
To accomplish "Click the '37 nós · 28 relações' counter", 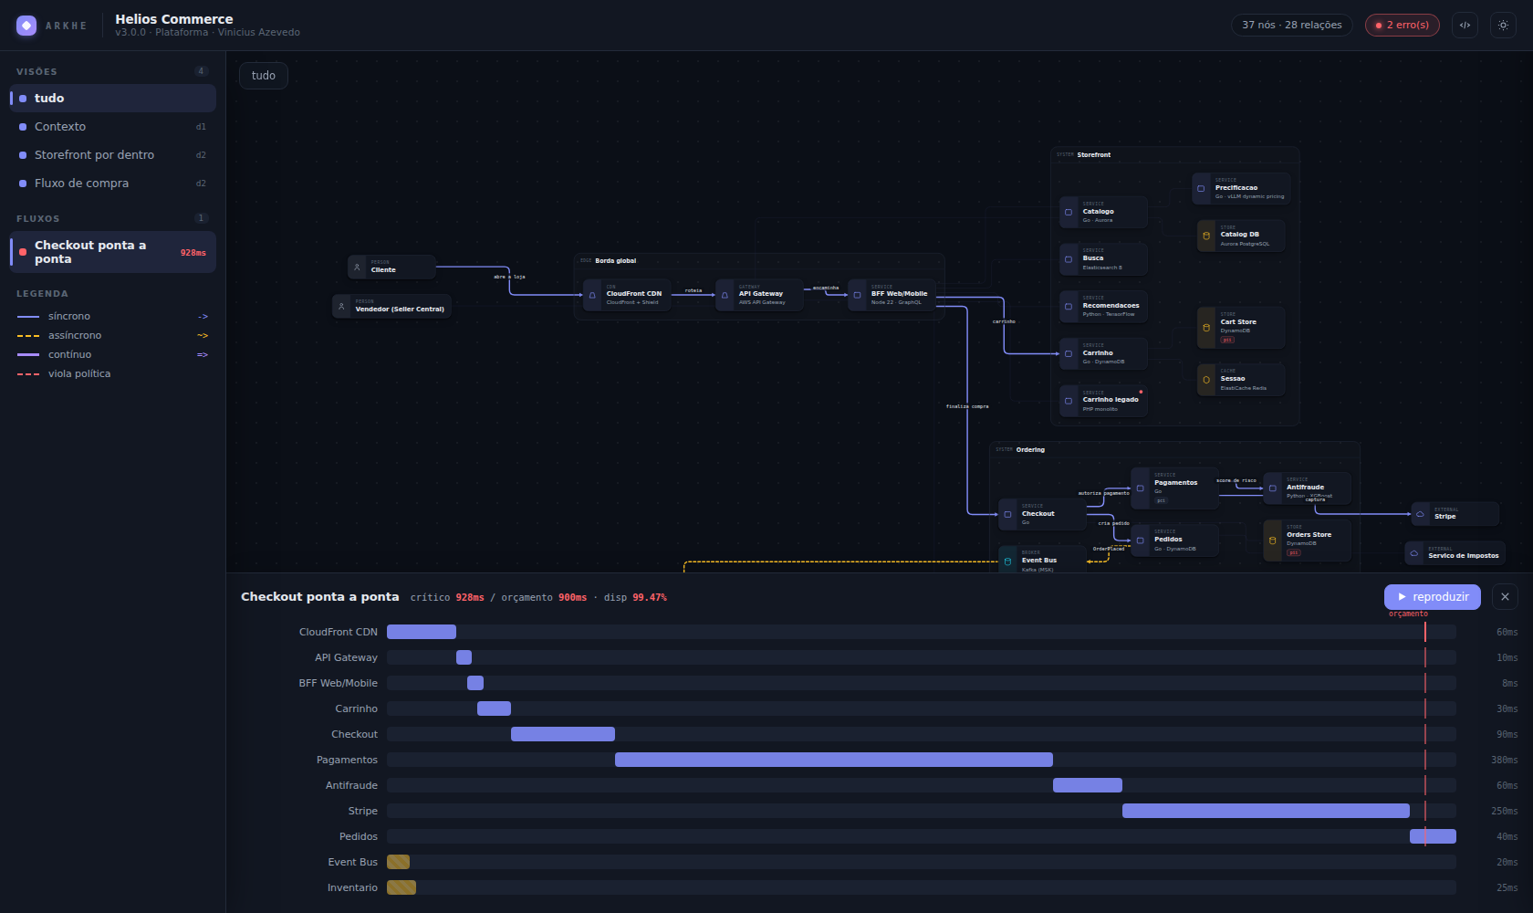I will (1292, 26).
